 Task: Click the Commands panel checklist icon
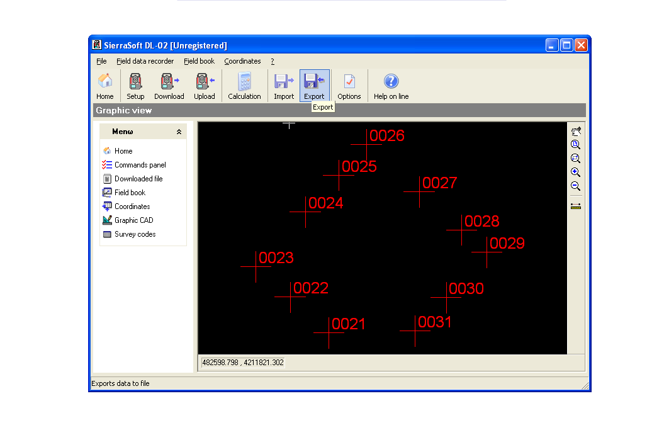107,165
